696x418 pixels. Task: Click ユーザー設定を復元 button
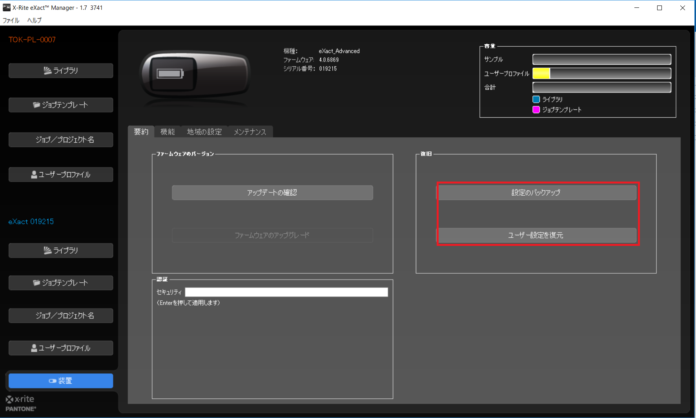[536, 235]
